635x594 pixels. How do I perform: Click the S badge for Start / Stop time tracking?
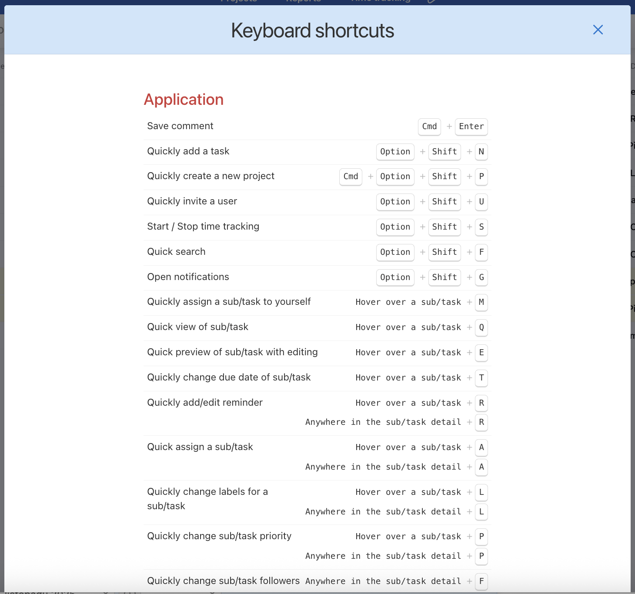point(481,227)
